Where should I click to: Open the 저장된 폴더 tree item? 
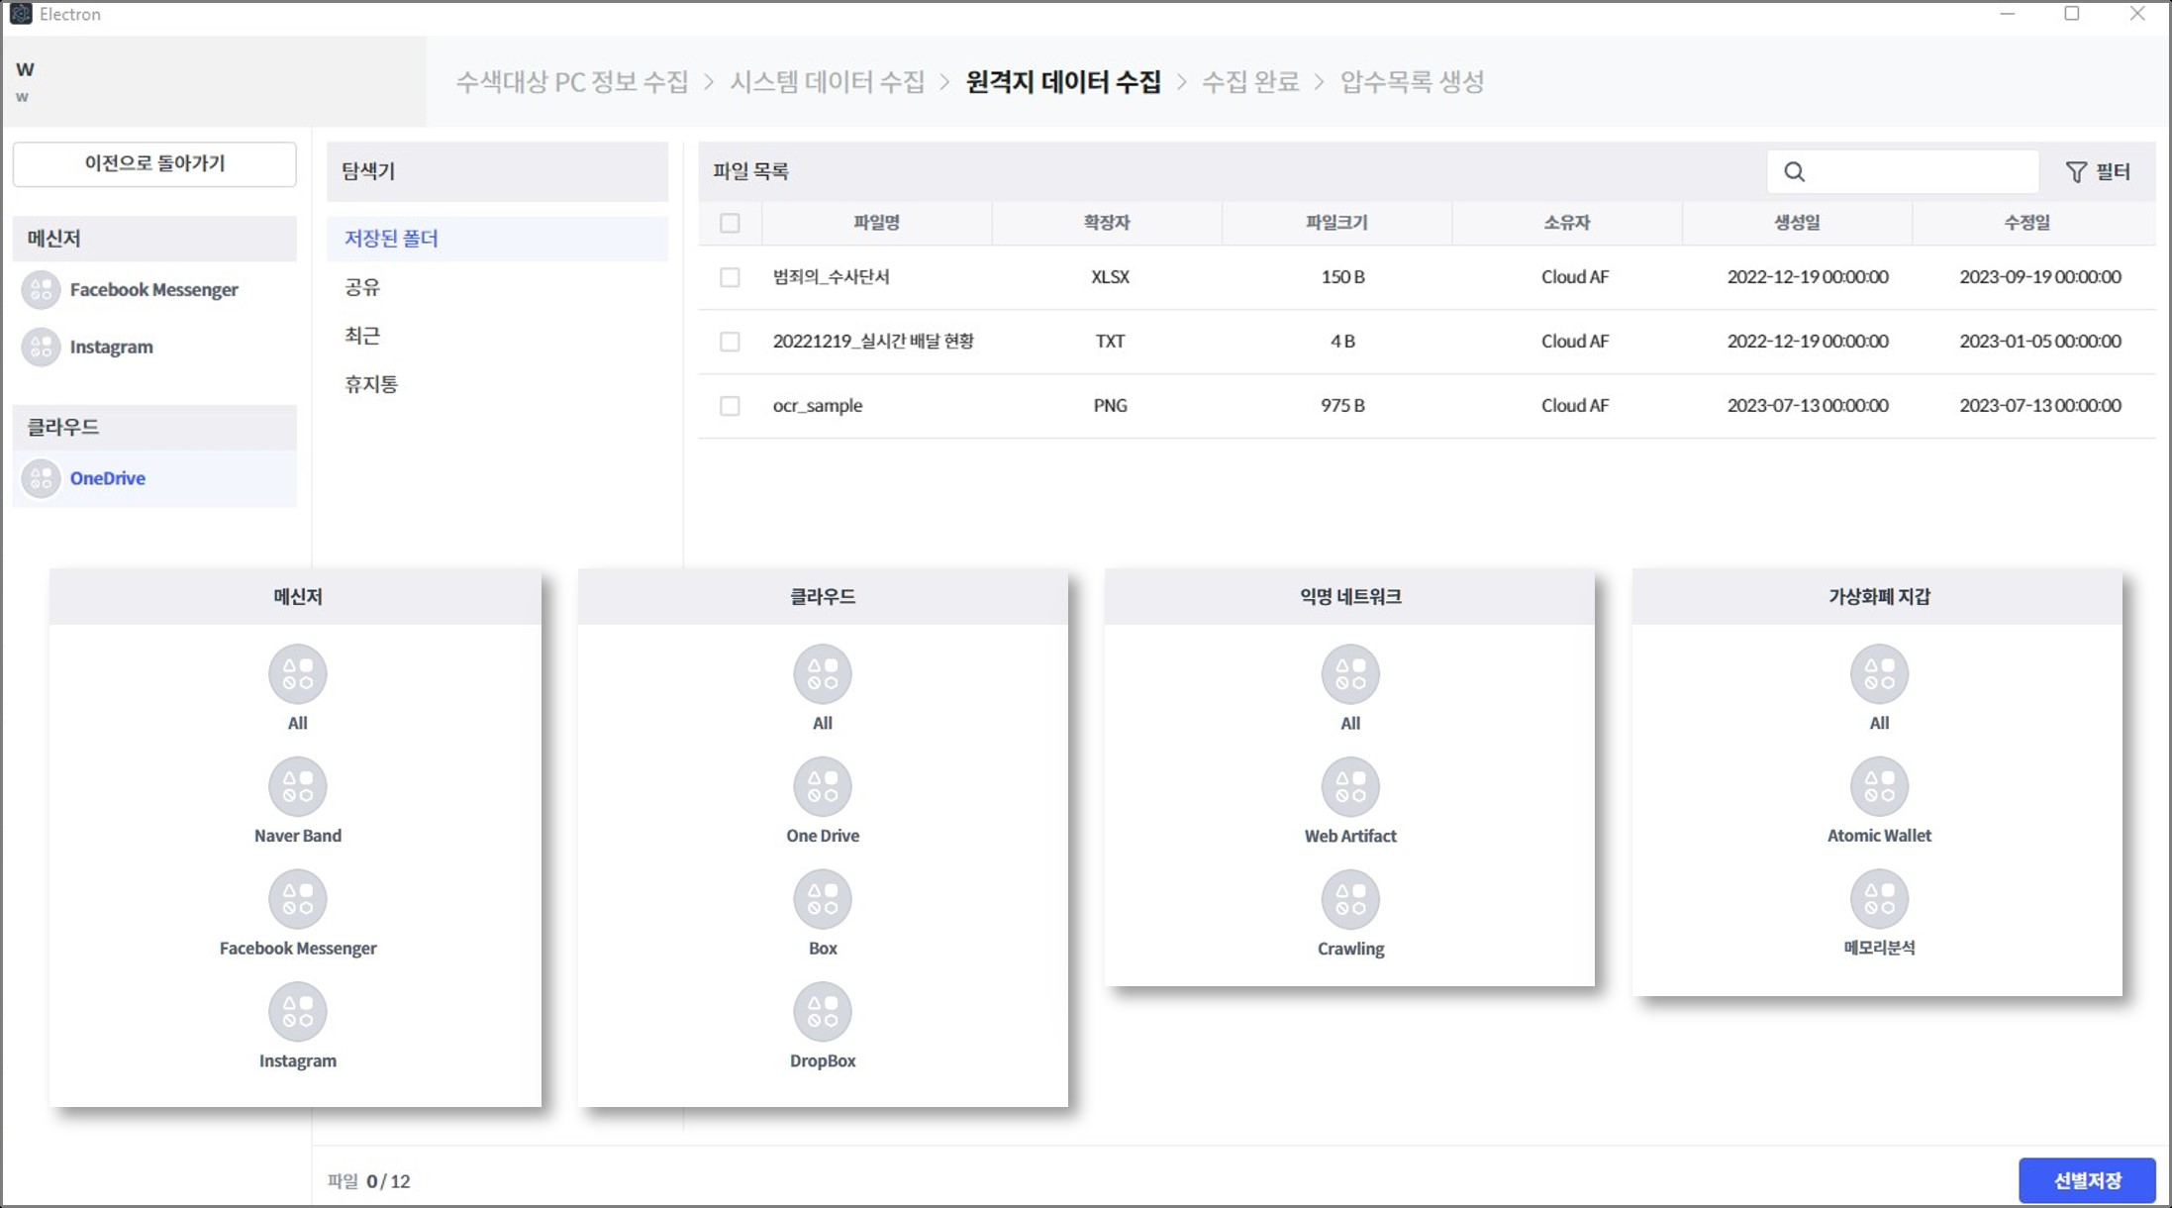coord(392,239)
